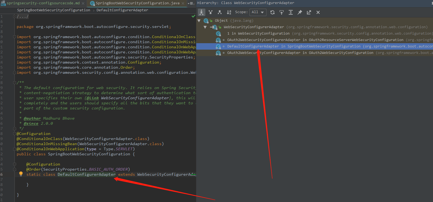
Task: Click the SecurityProperties import line
Action: (x=106, y=57)
